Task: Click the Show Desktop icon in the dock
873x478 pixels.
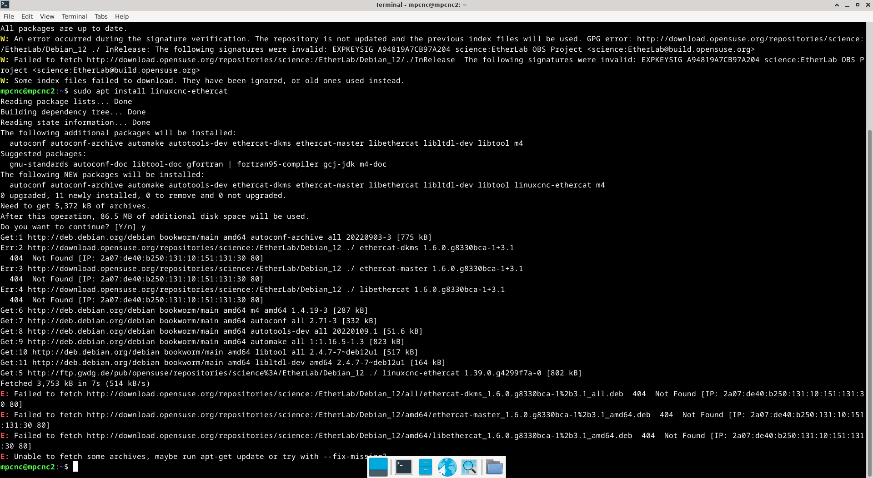Action: pyautogui.click(x=378, y=467)
